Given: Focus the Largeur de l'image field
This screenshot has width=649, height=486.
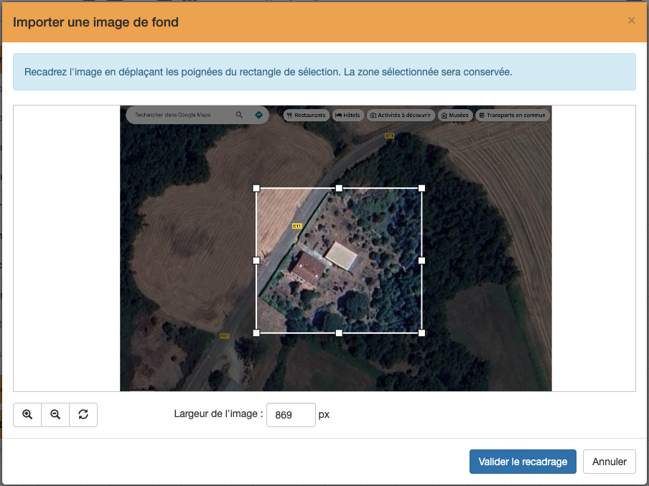Looking at the screenshot, I should pyautogui.click(x=291, y=415).
